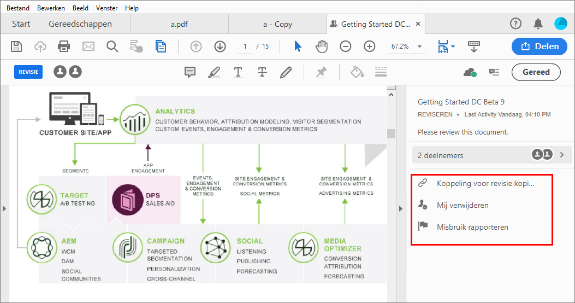Click the Save file icon

pos(16,46)
